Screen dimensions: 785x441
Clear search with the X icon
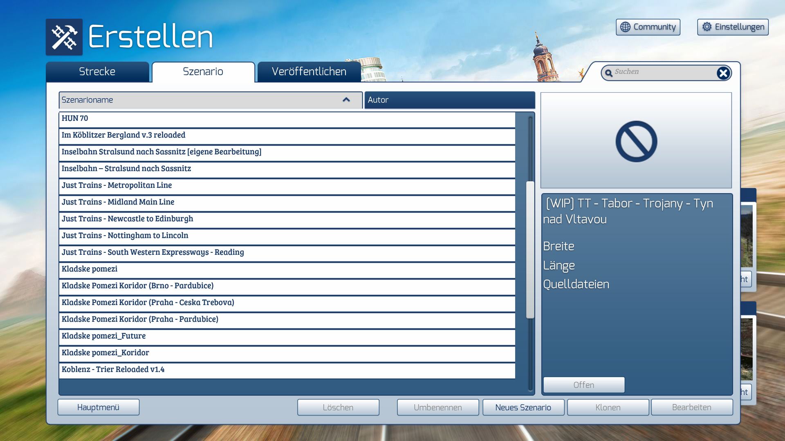(723, 73)
